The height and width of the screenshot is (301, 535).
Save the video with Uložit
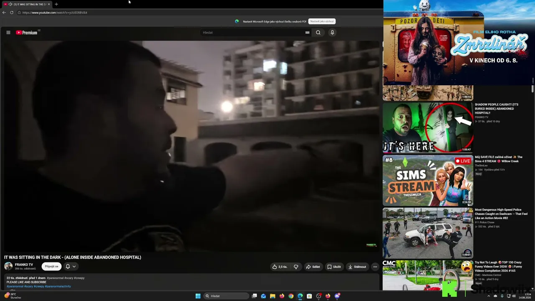pyautogui.click(x=334, y=267)
